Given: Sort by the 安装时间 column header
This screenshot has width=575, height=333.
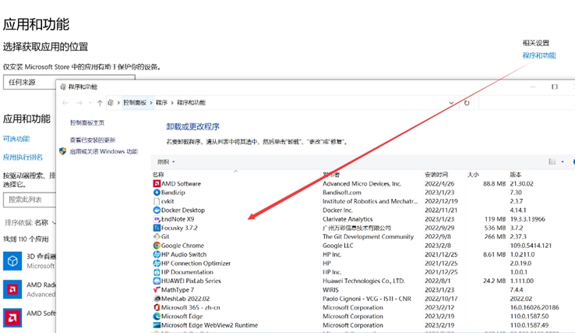Looking at the screenshot, I should coord(436,175).
